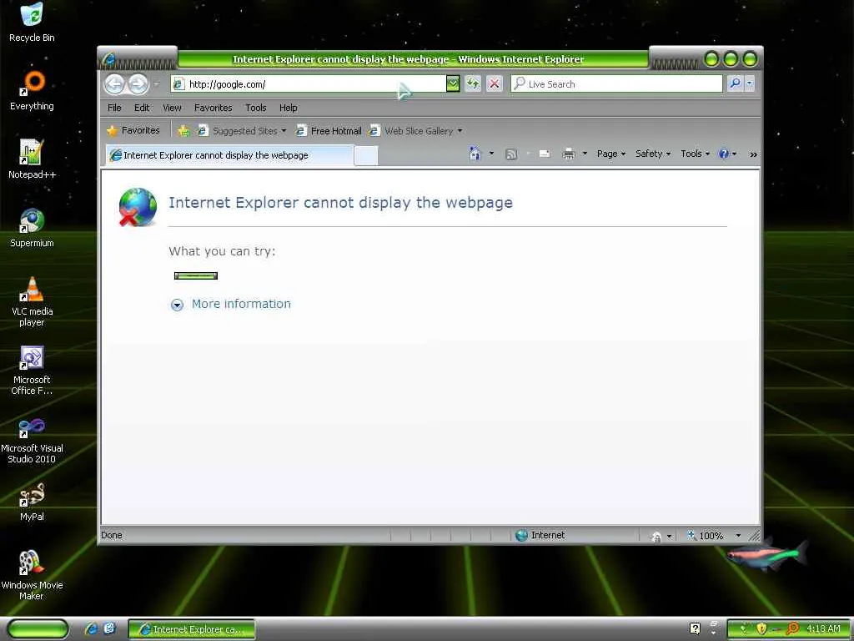The height and width of the screenshot is (641, 854).
Task: Show more command bar items chevron
Action: point(753,154)
